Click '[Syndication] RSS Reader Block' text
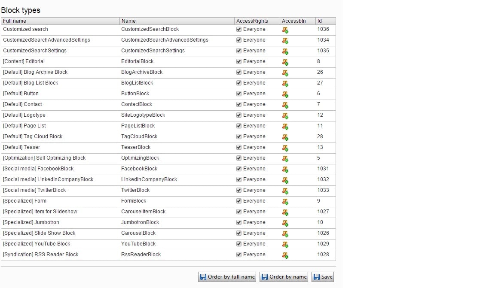This screenshot has height=288, width=495. tap(40, 254)
